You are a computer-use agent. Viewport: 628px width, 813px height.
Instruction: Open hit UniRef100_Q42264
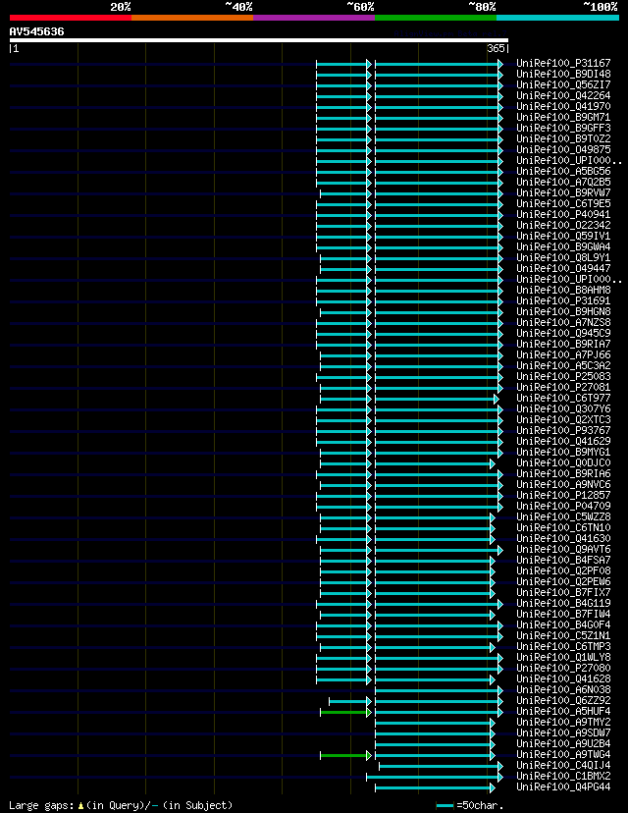click(563, 95)
